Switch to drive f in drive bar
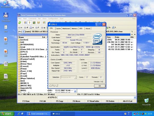154x116 pixels. 37,28
